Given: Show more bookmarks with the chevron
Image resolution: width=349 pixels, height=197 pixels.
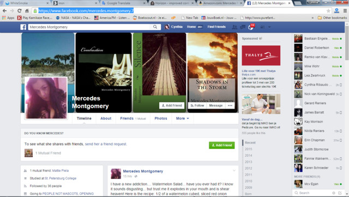Looking at the screenshot, I should pos(312,18).
